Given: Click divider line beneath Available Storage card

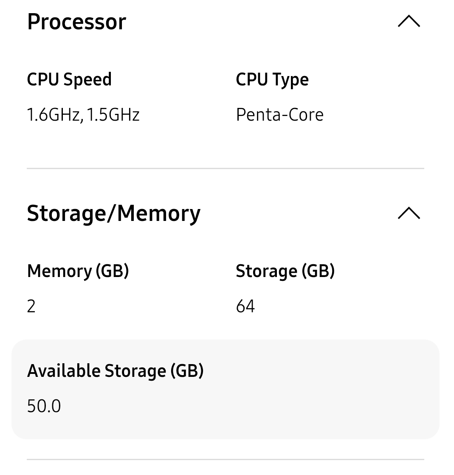Looking at the screenshot, I should coord(225,459).
